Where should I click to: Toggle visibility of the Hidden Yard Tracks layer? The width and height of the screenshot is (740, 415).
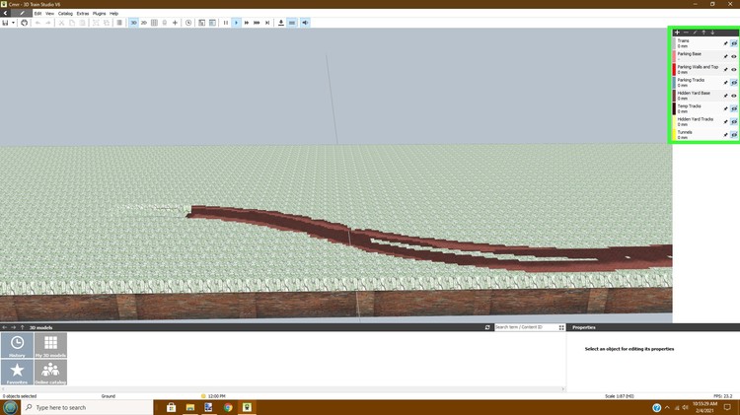pos(734,121)
